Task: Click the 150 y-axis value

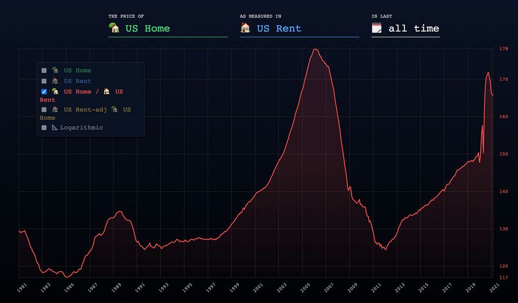Action: point(503,154)
